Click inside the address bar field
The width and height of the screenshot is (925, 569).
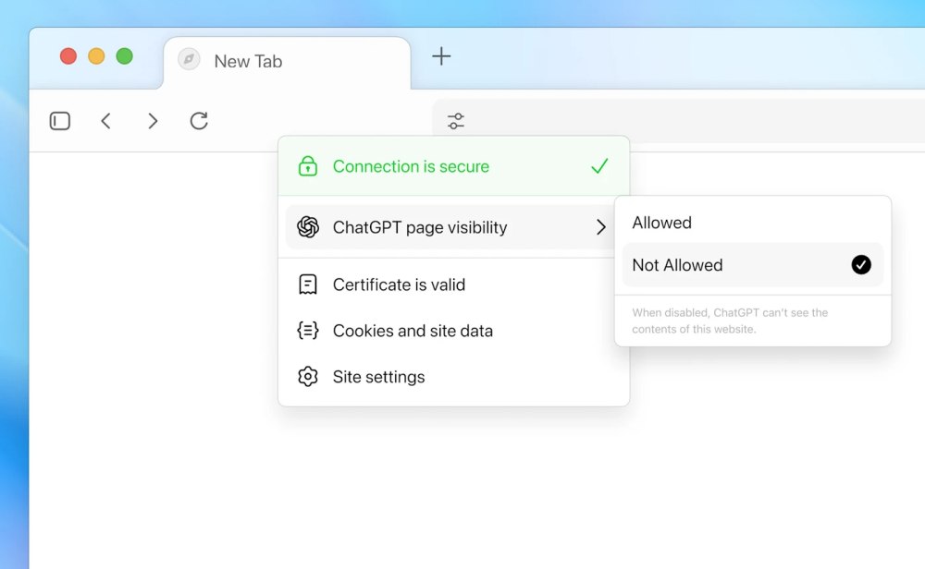(694, 121)
